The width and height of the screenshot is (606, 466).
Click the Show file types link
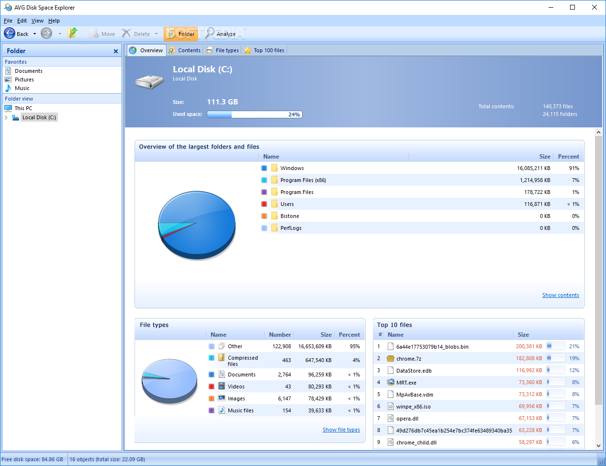pos(341,430)
